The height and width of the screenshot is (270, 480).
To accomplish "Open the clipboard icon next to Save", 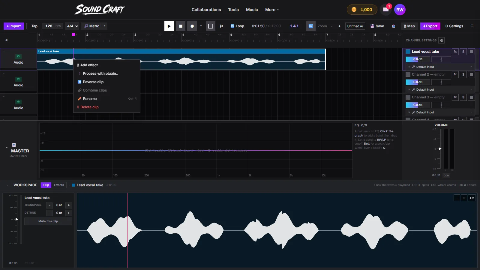I will pyautogui.click(x=394, y=26).
